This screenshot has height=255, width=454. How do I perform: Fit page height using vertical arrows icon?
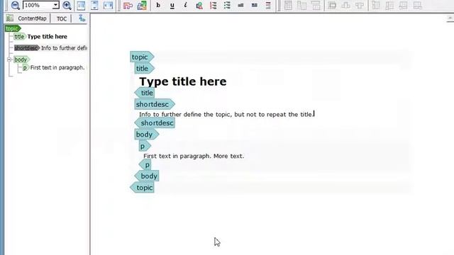[x=94, y=5]
